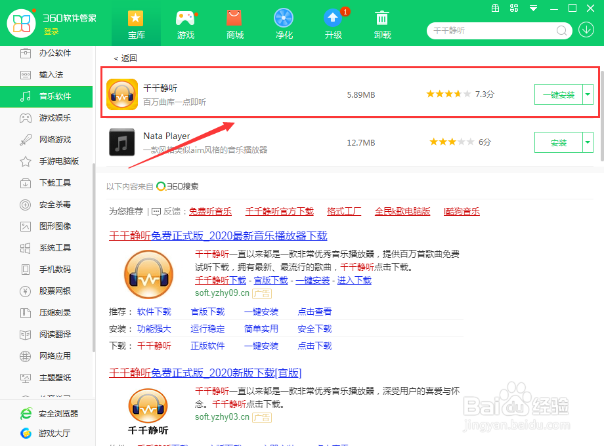Image resolution: width=604 pixels, height=446 pixels.
Task: Open 酷狗音乐 recommended link
Action: pyautogui.click(x=462, y=211)
